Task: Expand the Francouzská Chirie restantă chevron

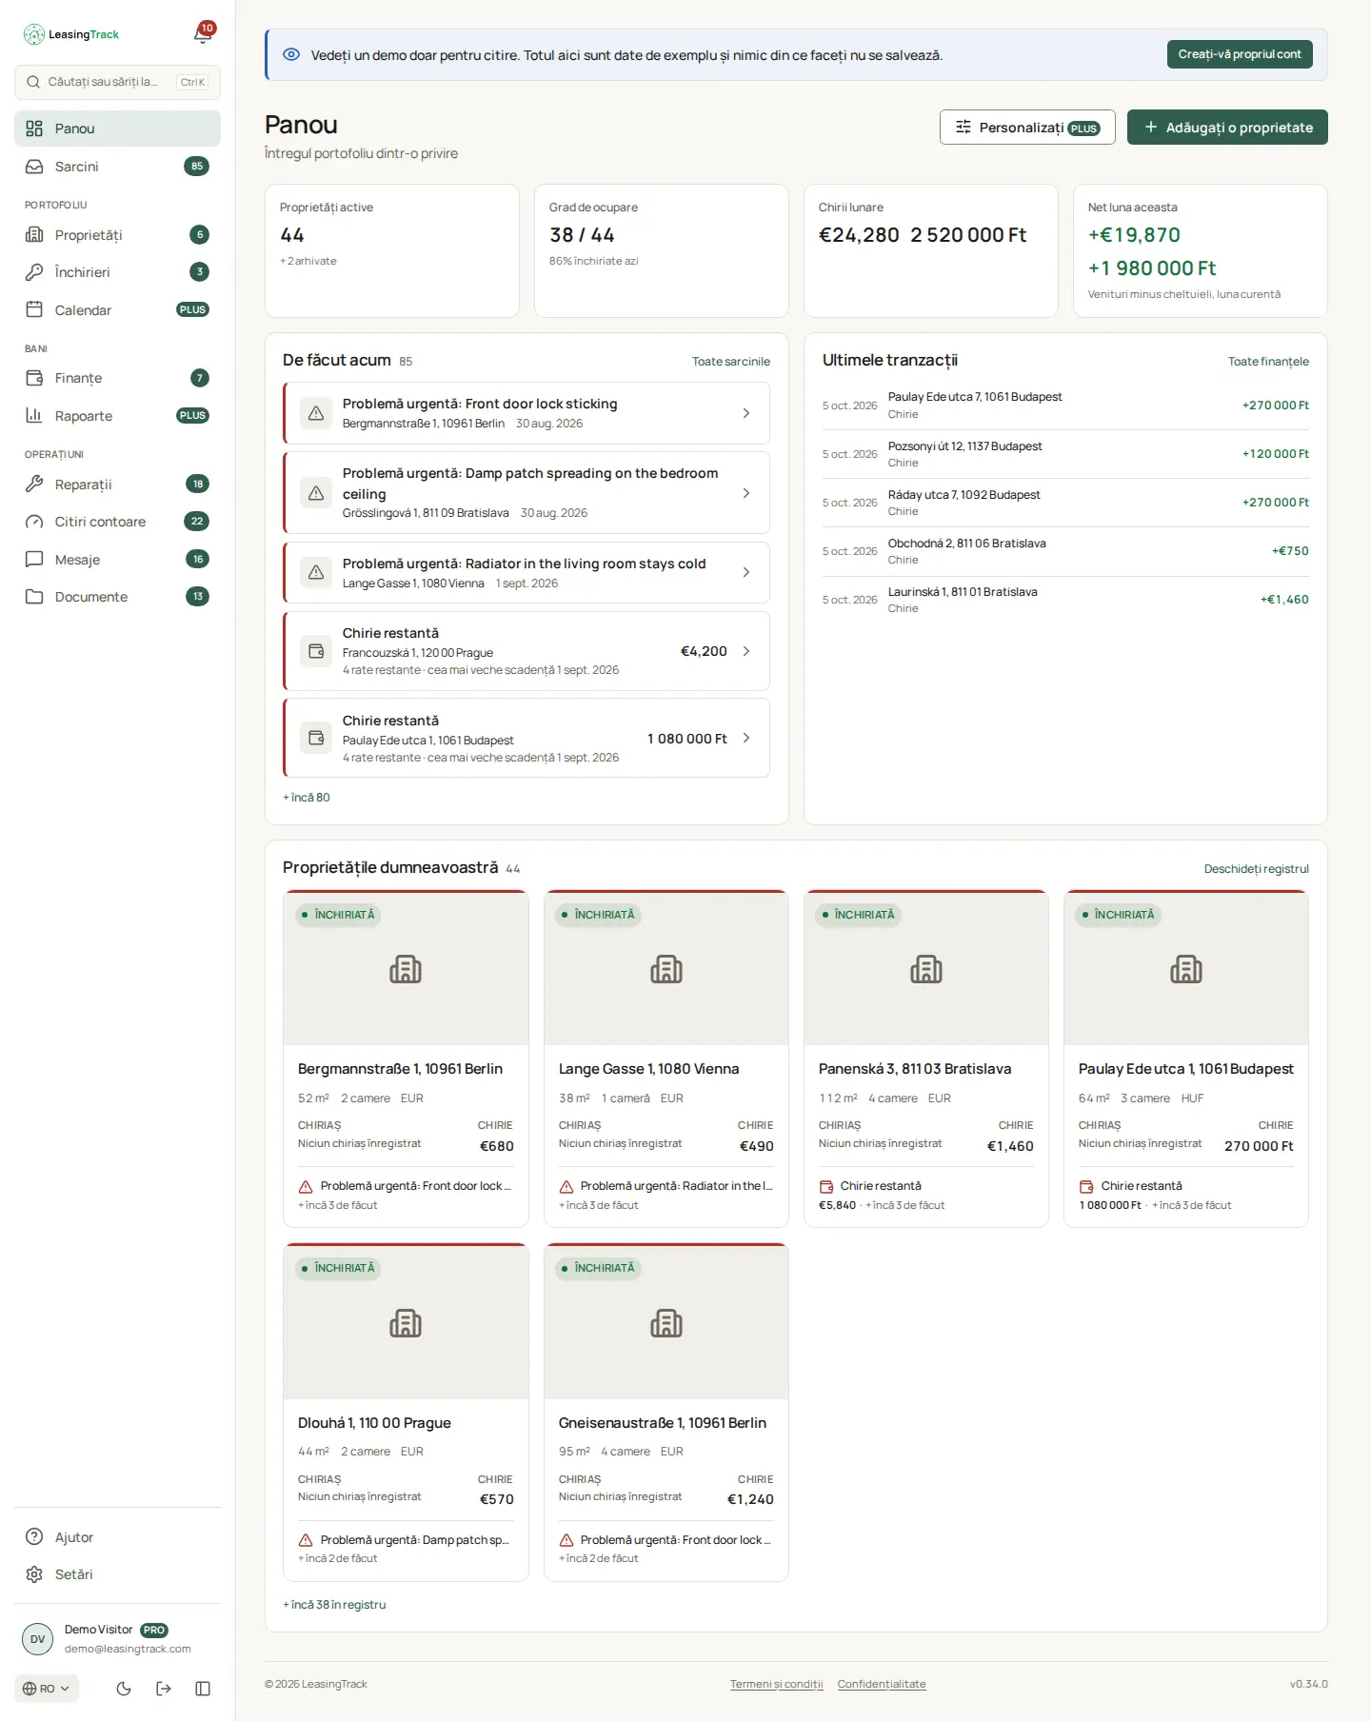Action: (746, 651)
